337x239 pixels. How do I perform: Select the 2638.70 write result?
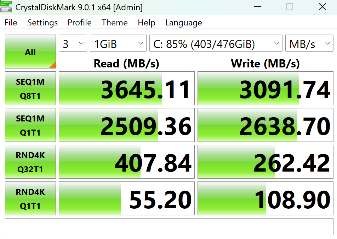click(265, 125)
